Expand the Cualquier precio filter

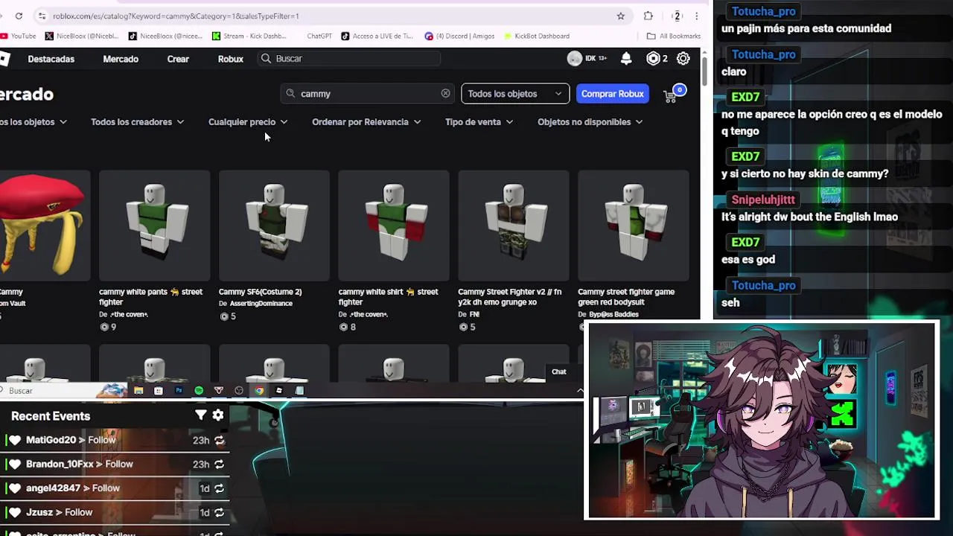[x=248, y=122]
